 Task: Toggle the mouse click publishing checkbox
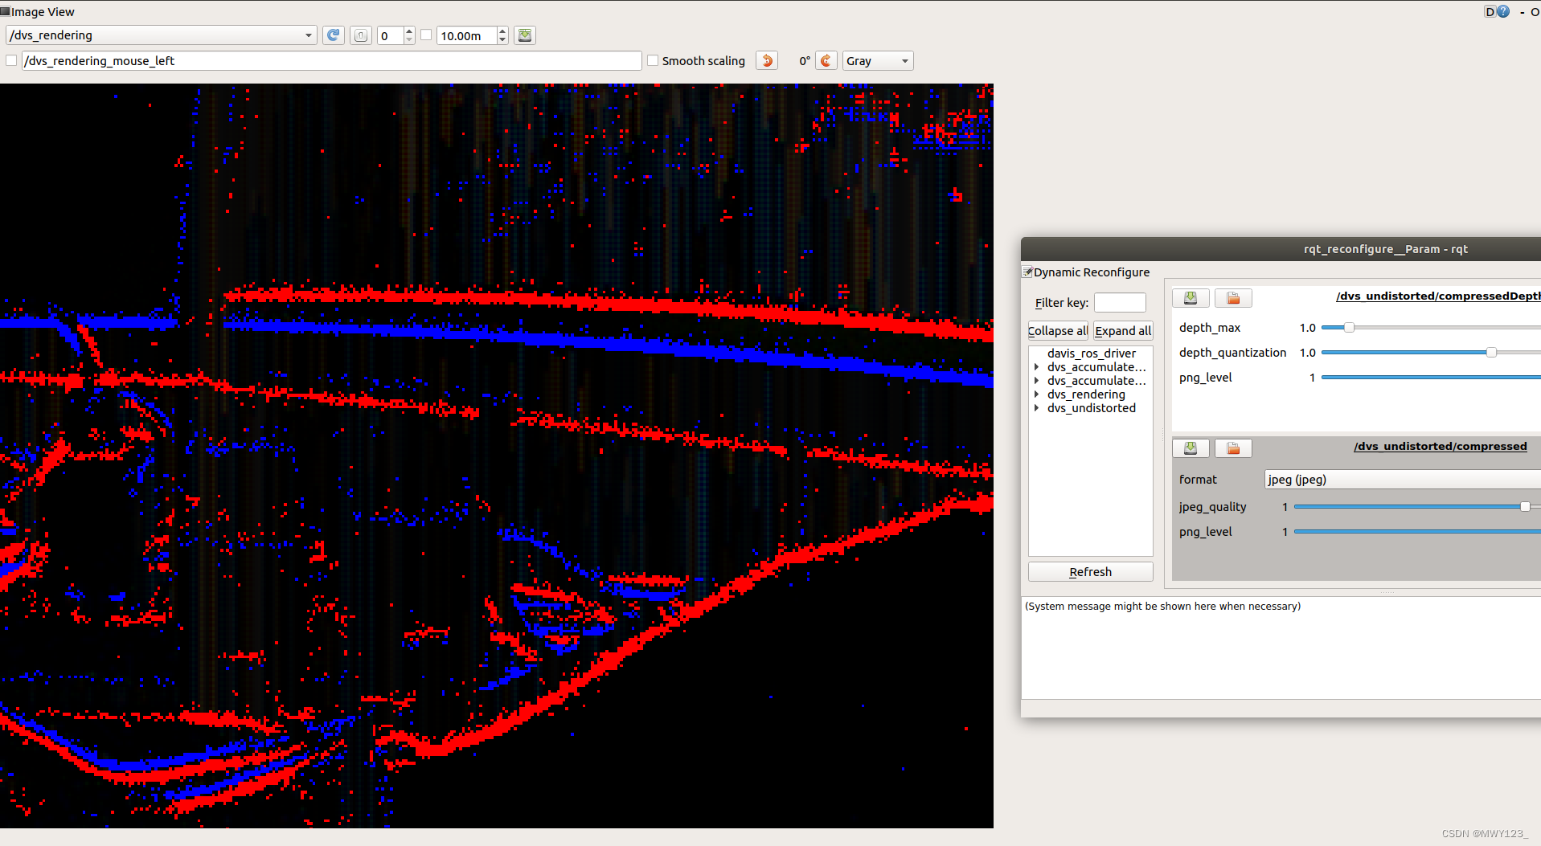(11, 61)
